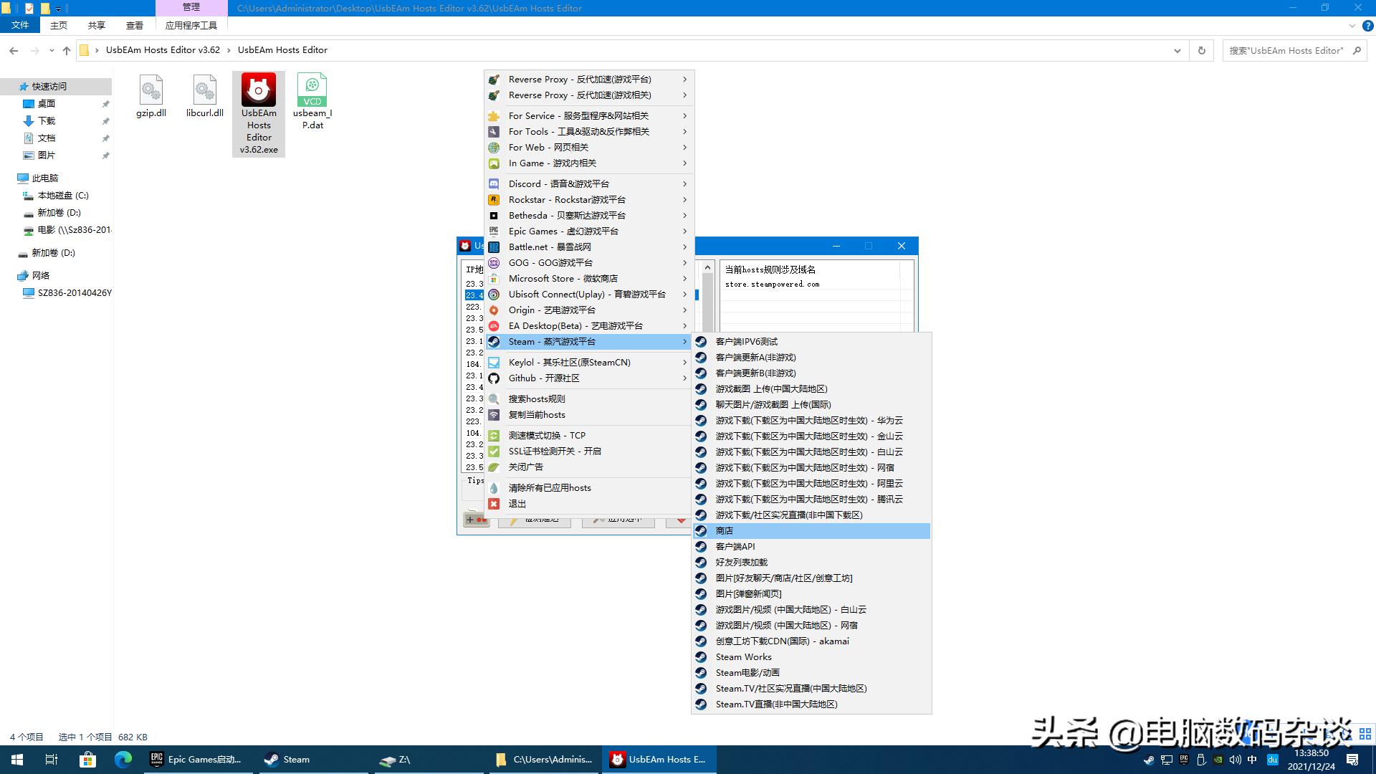The width and height of the screenshot is (1376, 774).
Task: Click the Discord icon in the menu
Action: point(494,183)
